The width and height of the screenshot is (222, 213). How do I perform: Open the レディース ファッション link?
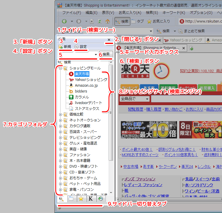click(143, 185)
